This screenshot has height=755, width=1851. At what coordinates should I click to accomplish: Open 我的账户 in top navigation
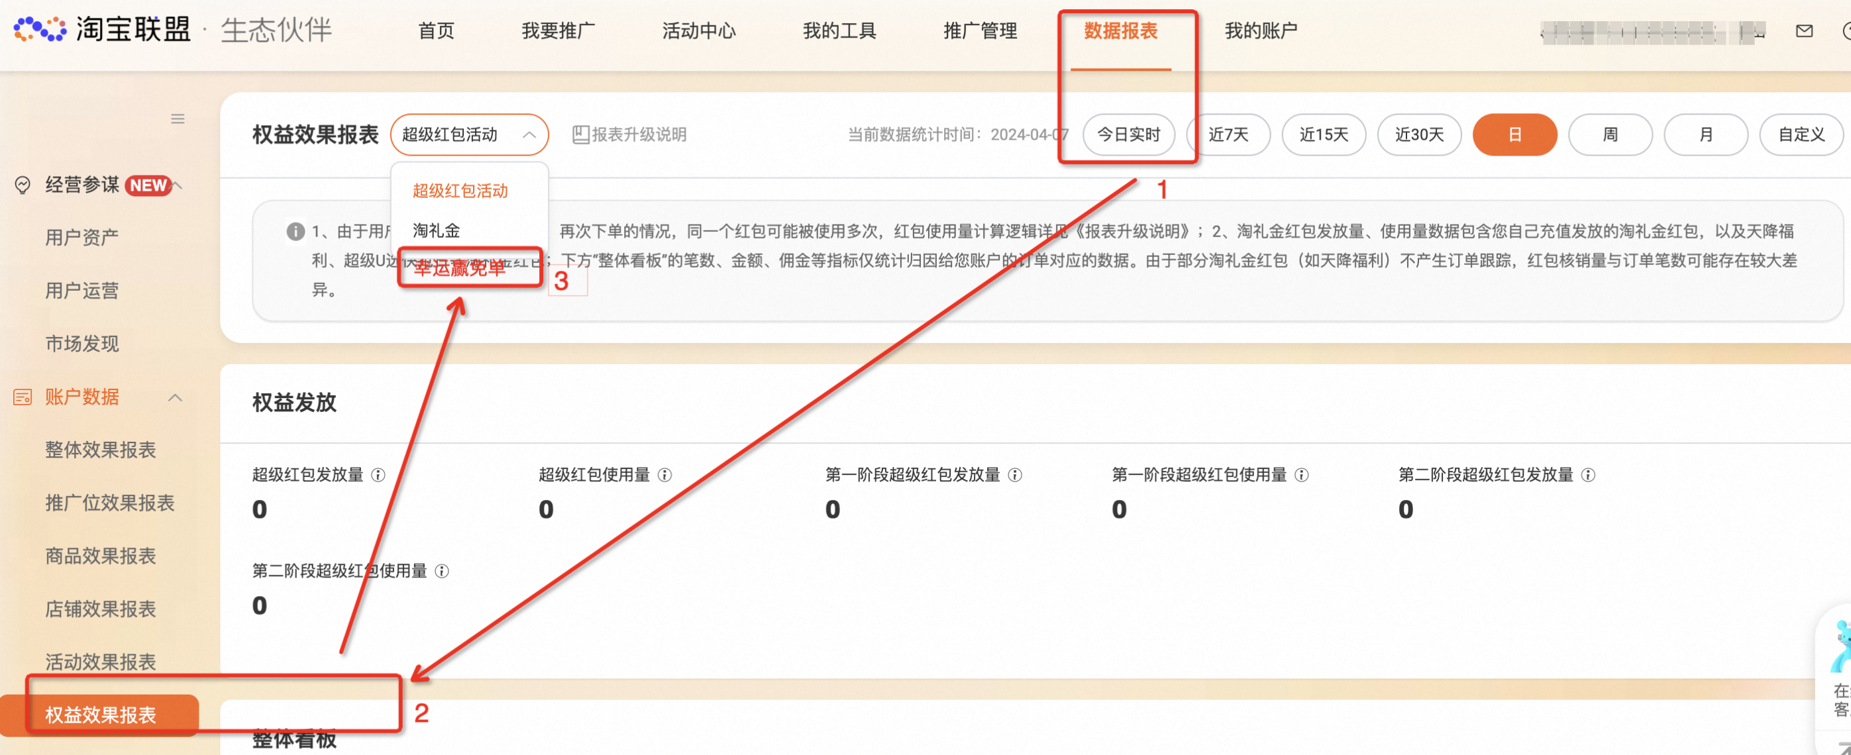pos(1261,31)
